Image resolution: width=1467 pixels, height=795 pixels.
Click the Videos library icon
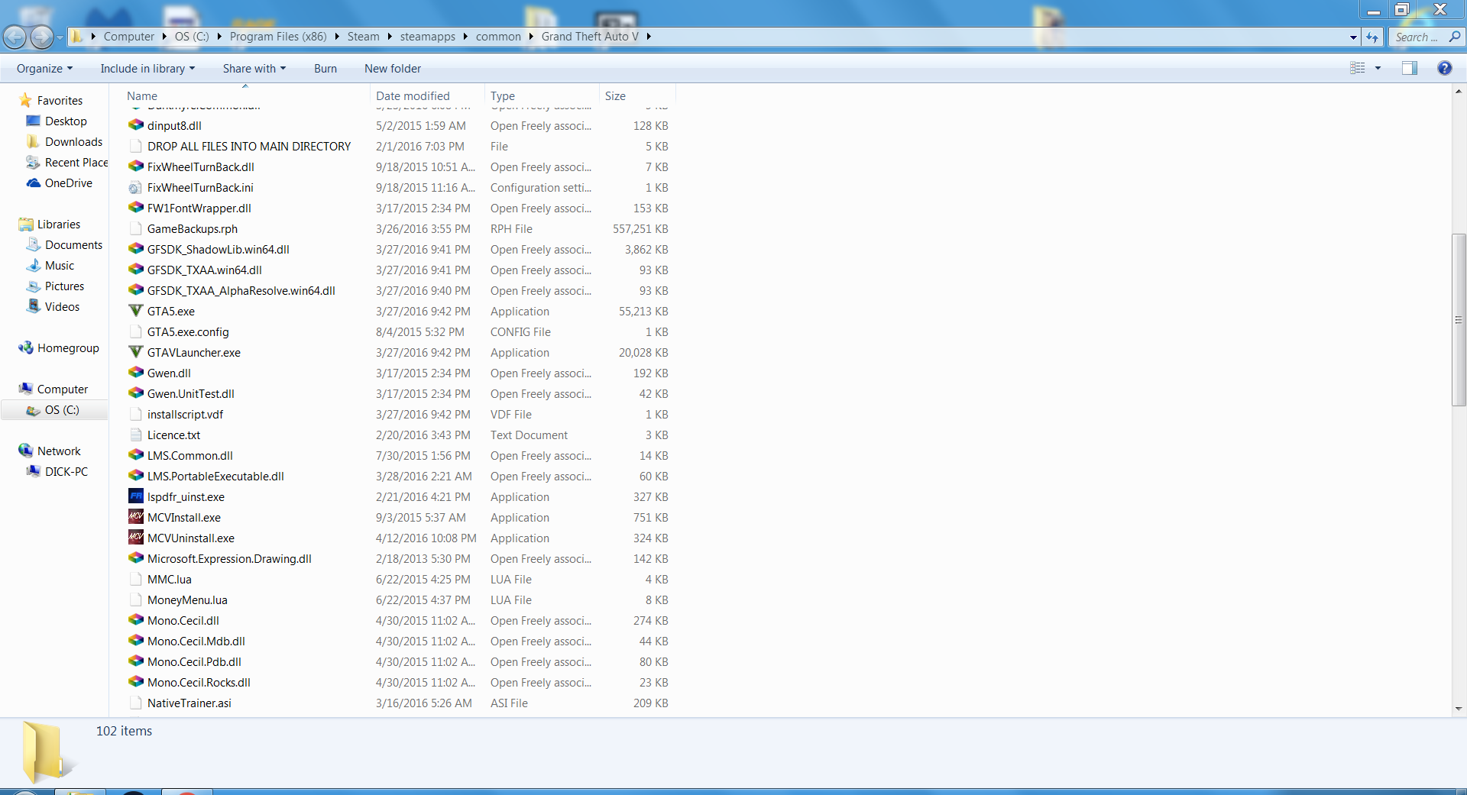pos(34,306)
